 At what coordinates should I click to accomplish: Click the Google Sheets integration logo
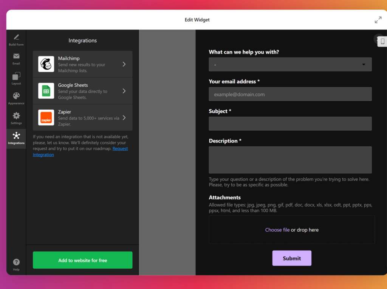[x=46, y=91]
